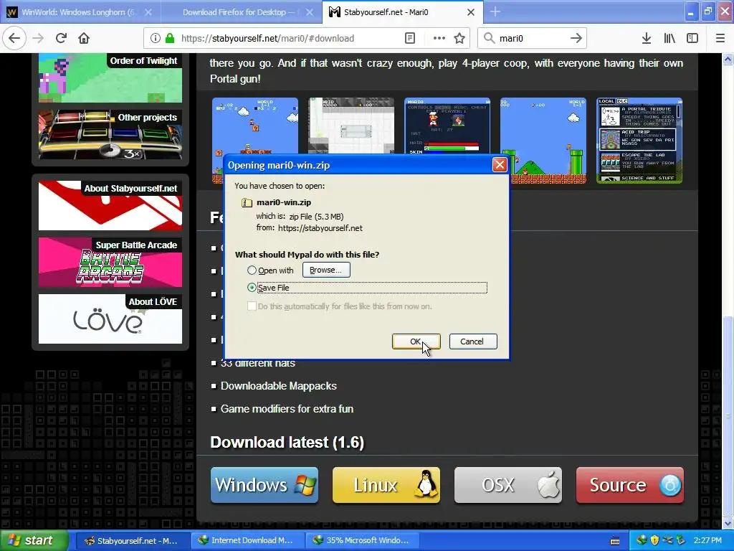Viewport: 734px width, 551px height.
Task: Switch to Internet Download Manager taskbar window
Action: (x=247, y=540)
